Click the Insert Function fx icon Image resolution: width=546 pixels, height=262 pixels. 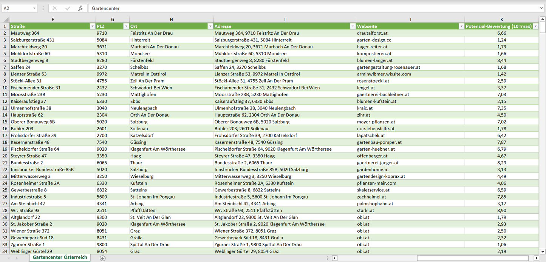click(x=80, y=8)
